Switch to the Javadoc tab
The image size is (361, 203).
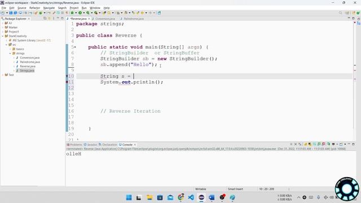pos(90,144)
